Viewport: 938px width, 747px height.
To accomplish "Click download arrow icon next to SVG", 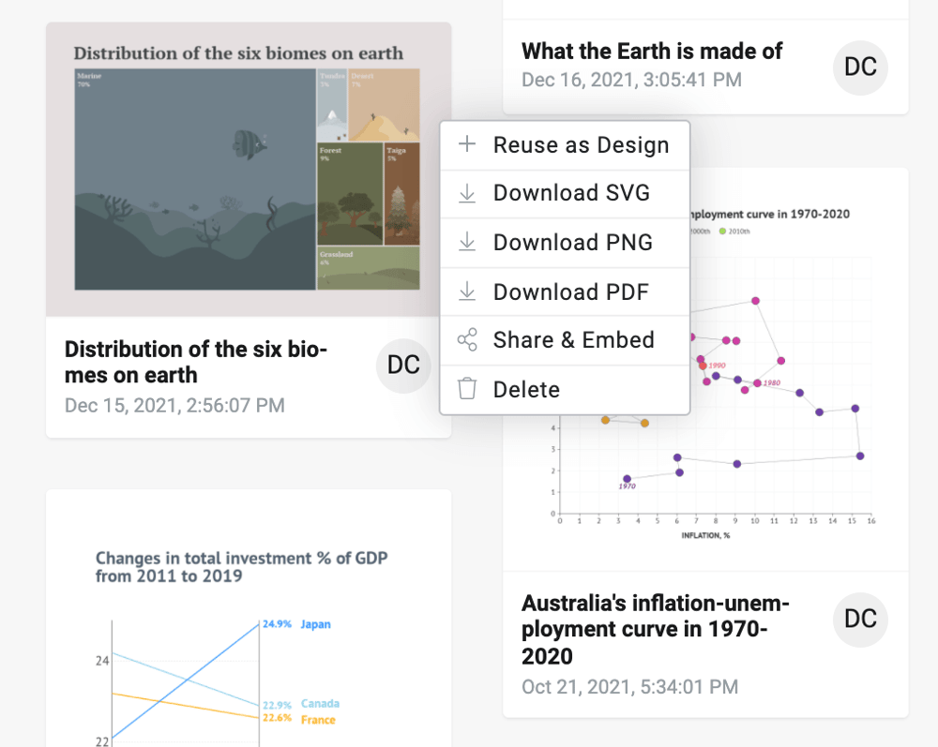I will pos(467,193).
